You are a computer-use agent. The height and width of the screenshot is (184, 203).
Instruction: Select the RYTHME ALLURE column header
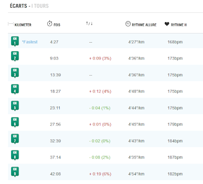[144, 25]
